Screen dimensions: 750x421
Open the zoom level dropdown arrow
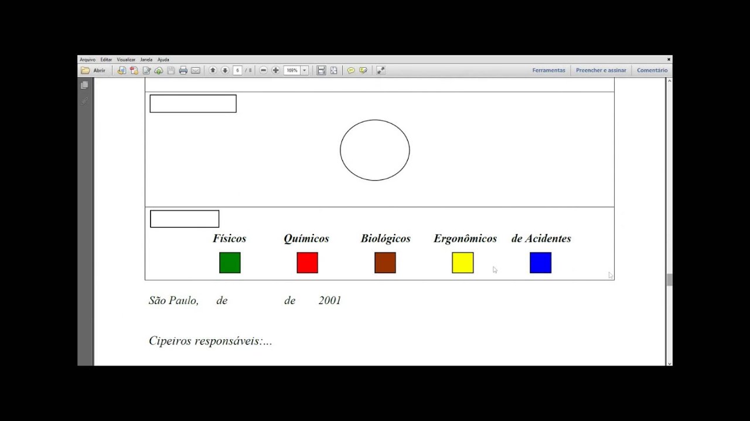tap(304, 70)
